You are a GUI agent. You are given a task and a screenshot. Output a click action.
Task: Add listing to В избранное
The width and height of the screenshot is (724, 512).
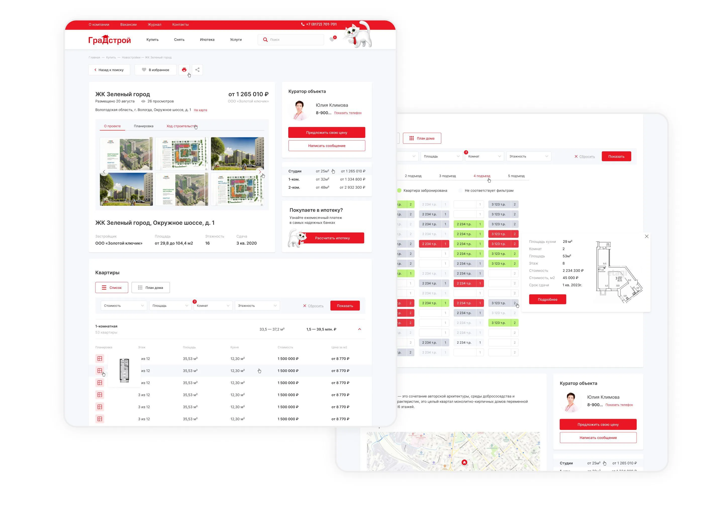tap(156, 70)
